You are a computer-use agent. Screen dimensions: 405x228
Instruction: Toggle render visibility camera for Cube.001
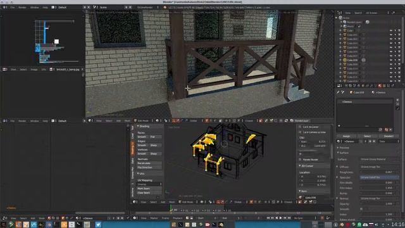tap(399, 35)
